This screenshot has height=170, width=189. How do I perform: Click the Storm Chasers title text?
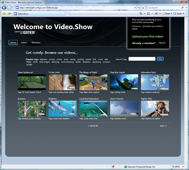point(117,99)
